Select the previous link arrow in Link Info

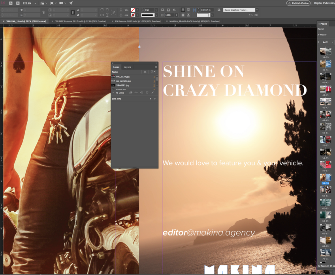click(x=151, y=99)
